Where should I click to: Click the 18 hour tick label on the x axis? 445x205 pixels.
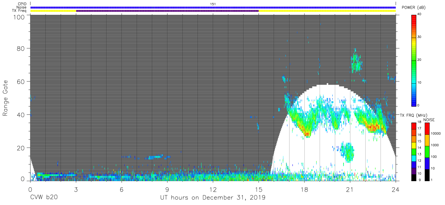tap(304, 189)
